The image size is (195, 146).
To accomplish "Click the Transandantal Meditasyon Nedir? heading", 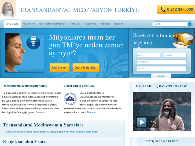I will (x=25, y=86).
